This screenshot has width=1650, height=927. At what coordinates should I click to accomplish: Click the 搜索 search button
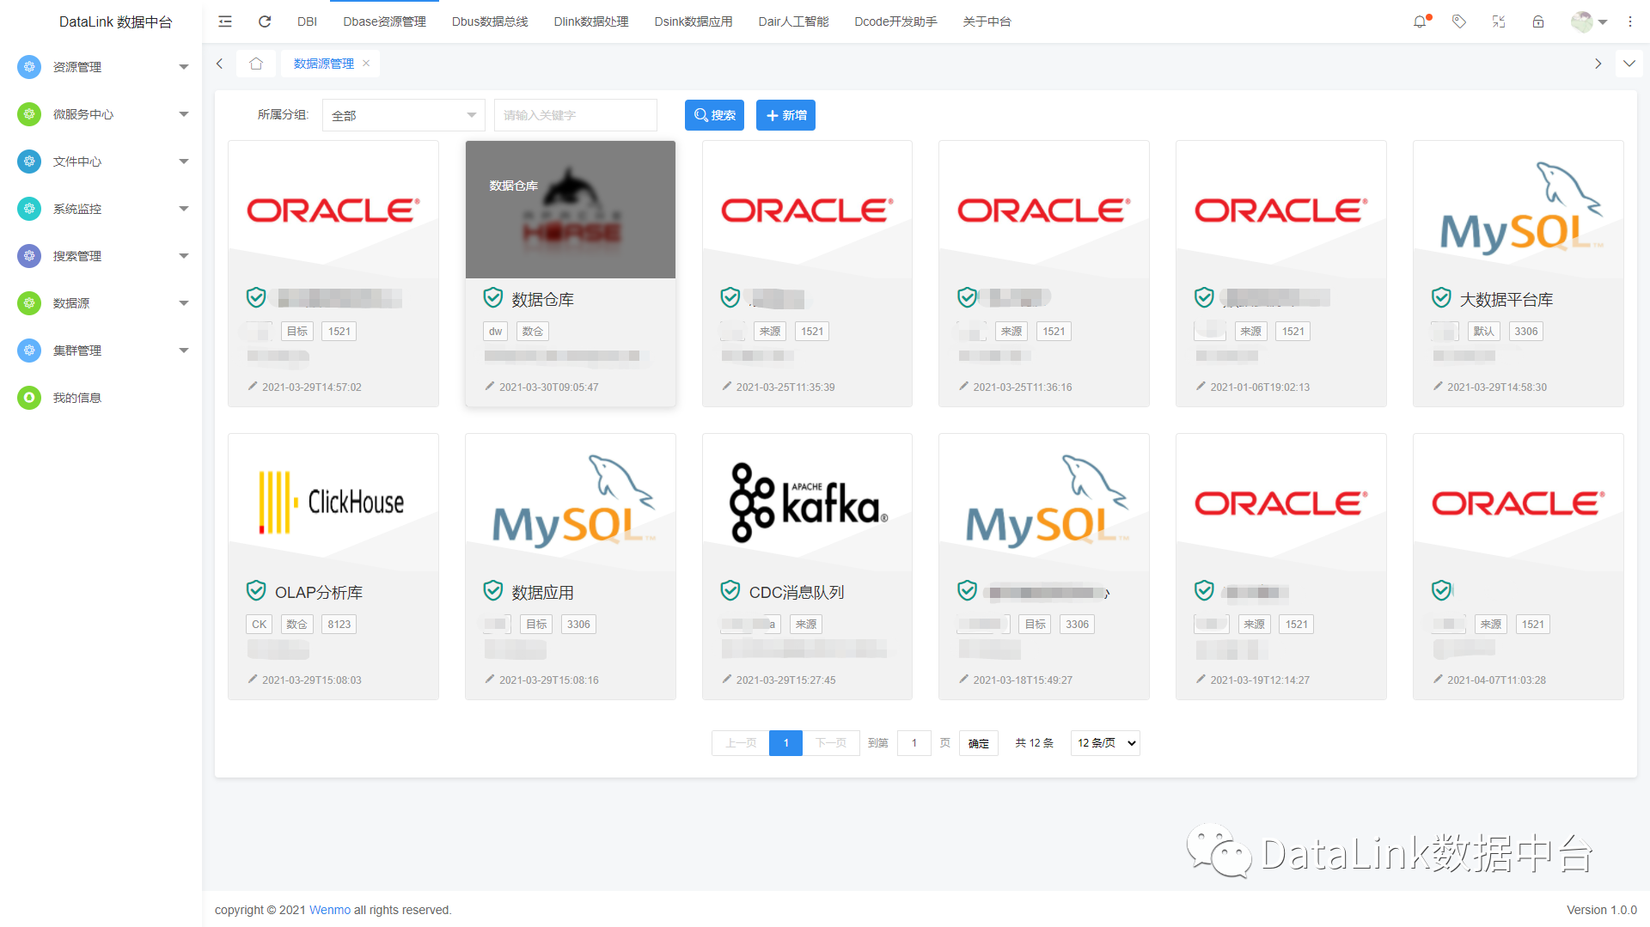coord(714,115)
